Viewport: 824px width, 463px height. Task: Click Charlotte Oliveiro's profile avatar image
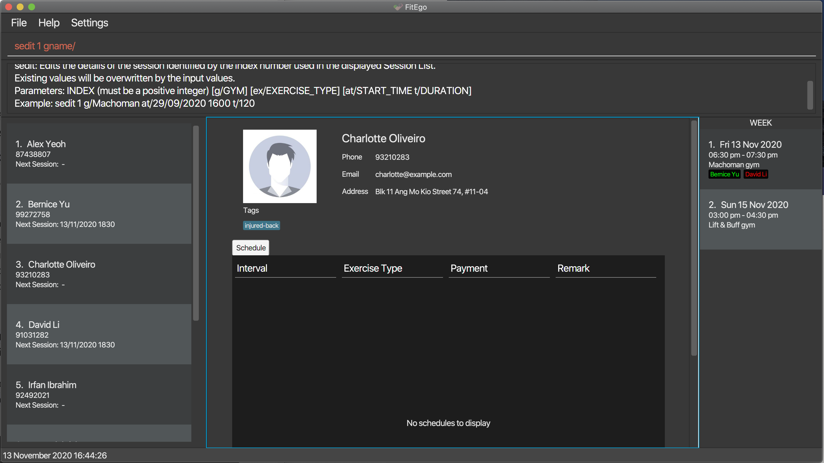click(280, 166)
